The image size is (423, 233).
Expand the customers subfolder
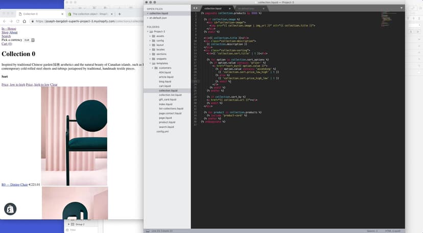click(155, 68)
